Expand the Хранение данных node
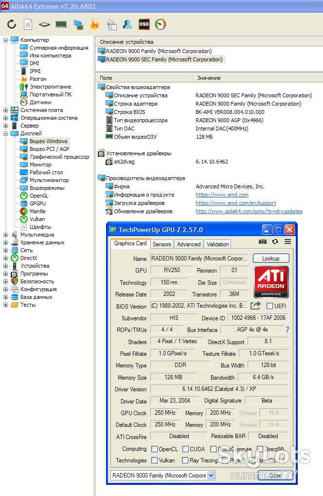The height and width of the screenshot is (496, 323). click(x=5, y=242)
